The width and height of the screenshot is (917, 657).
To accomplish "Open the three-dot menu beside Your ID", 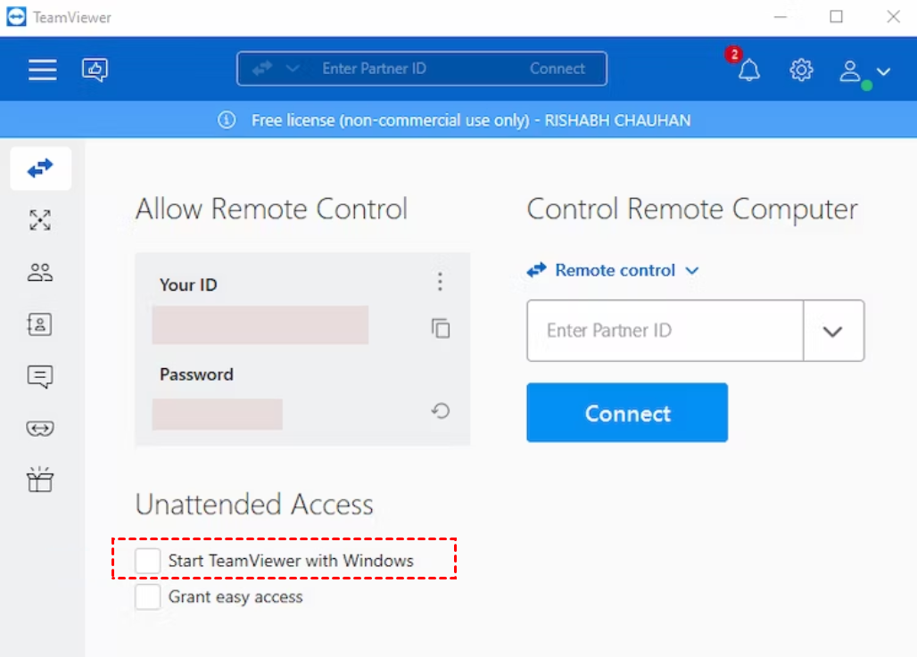I will [x=441, y=282].
